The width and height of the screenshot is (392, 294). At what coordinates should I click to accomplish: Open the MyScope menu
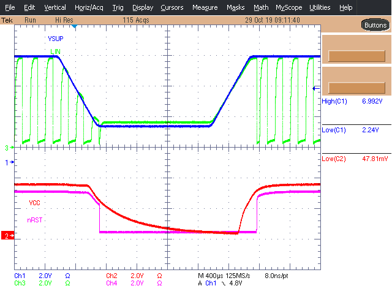(x=288, y=7)
